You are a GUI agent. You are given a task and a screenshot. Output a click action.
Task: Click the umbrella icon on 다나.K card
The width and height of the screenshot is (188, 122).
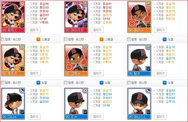click(x=22, y=91)
